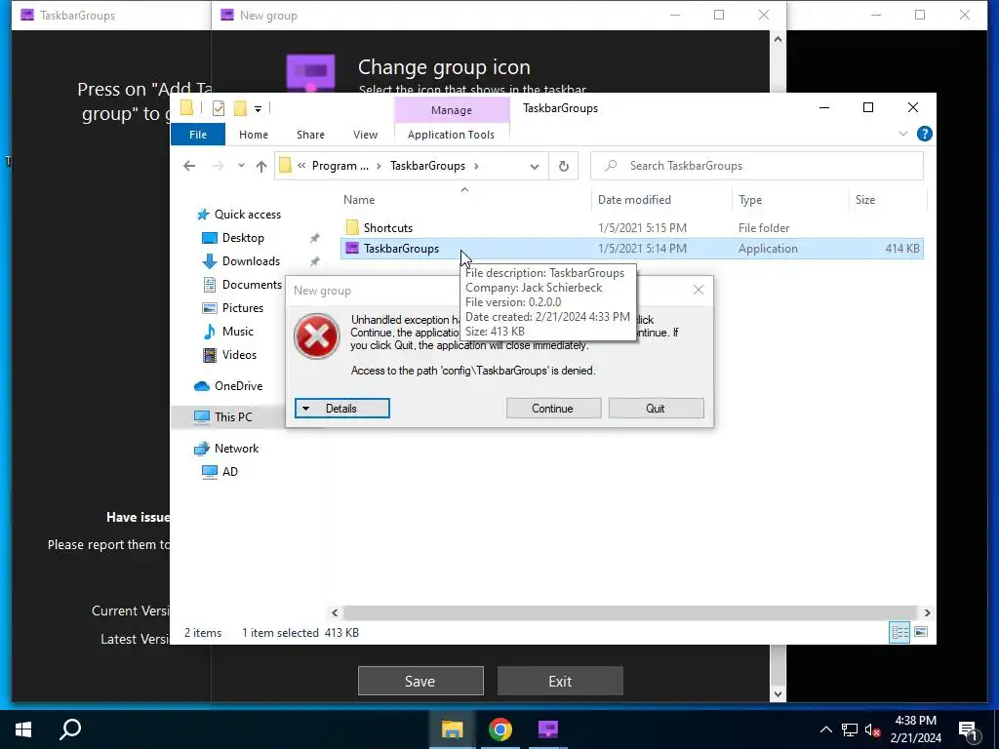Open Customize Quick Access Toolbar dropdown
This screenshot has height=749, width=999.
tap(258, 109)
